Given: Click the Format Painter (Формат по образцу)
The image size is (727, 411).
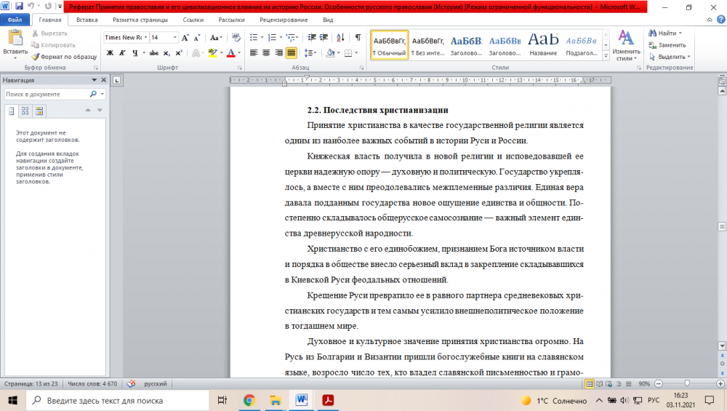Looking at the screenshot, I should click(x=64, y=56).
